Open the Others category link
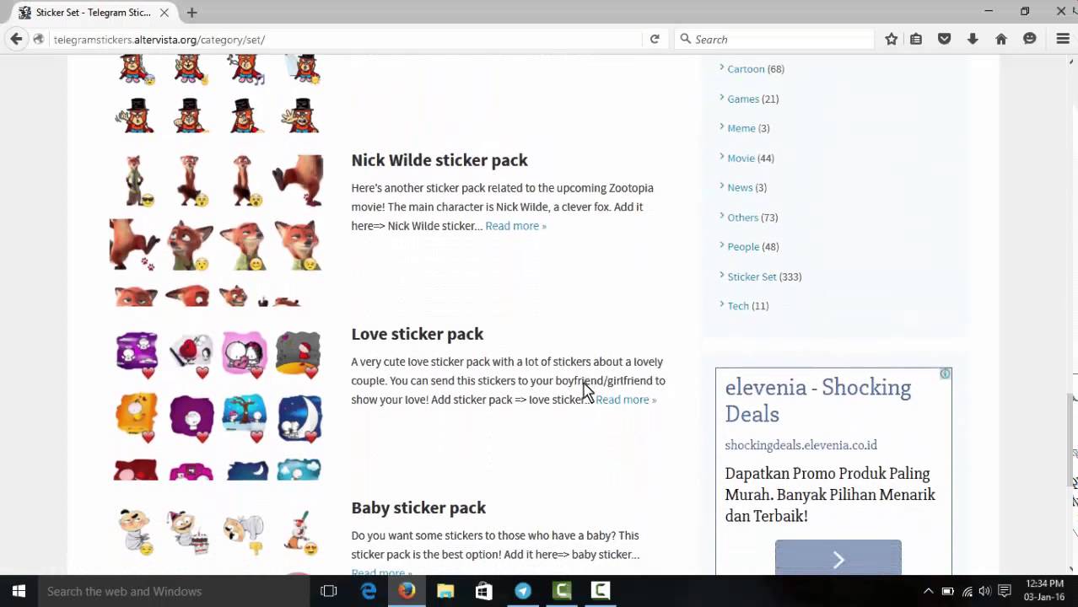 click(x=742, y=217)
